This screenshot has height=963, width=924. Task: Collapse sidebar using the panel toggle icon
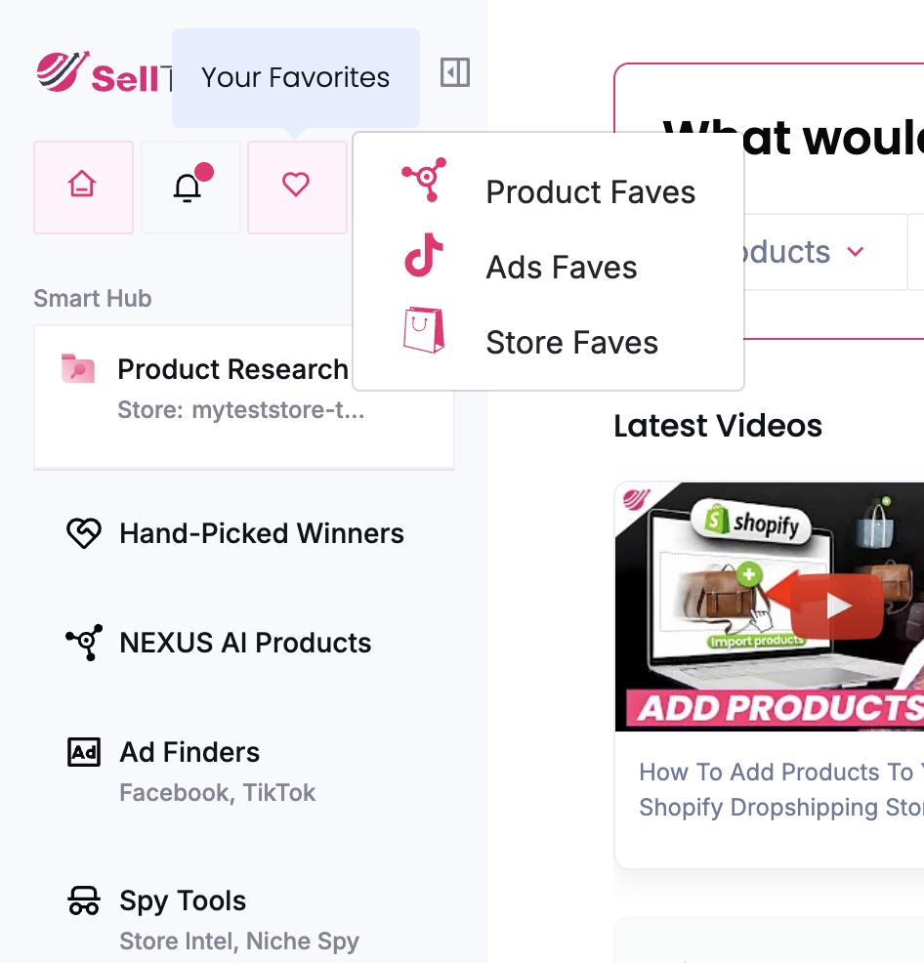coord(454,73)
